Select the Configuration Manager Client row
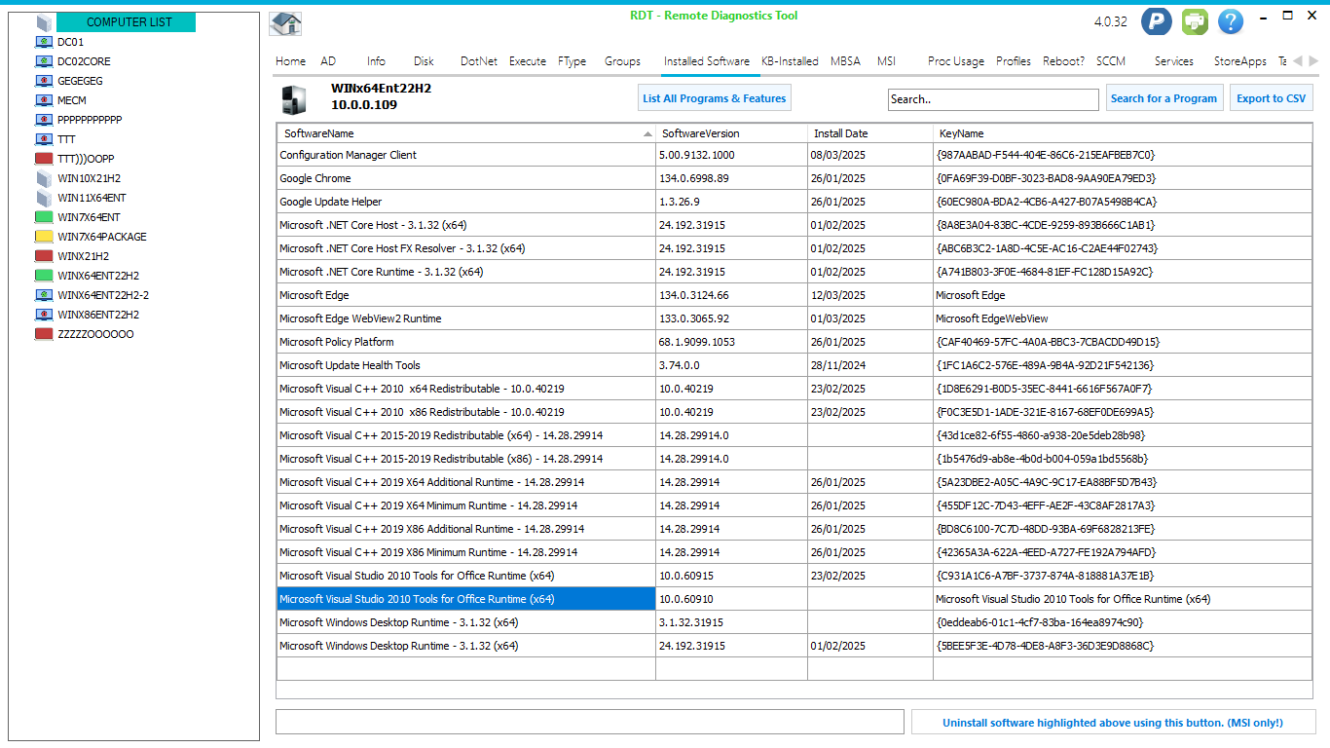The height and width of the screenshot is (748, 1330). (x=794, y=155)
